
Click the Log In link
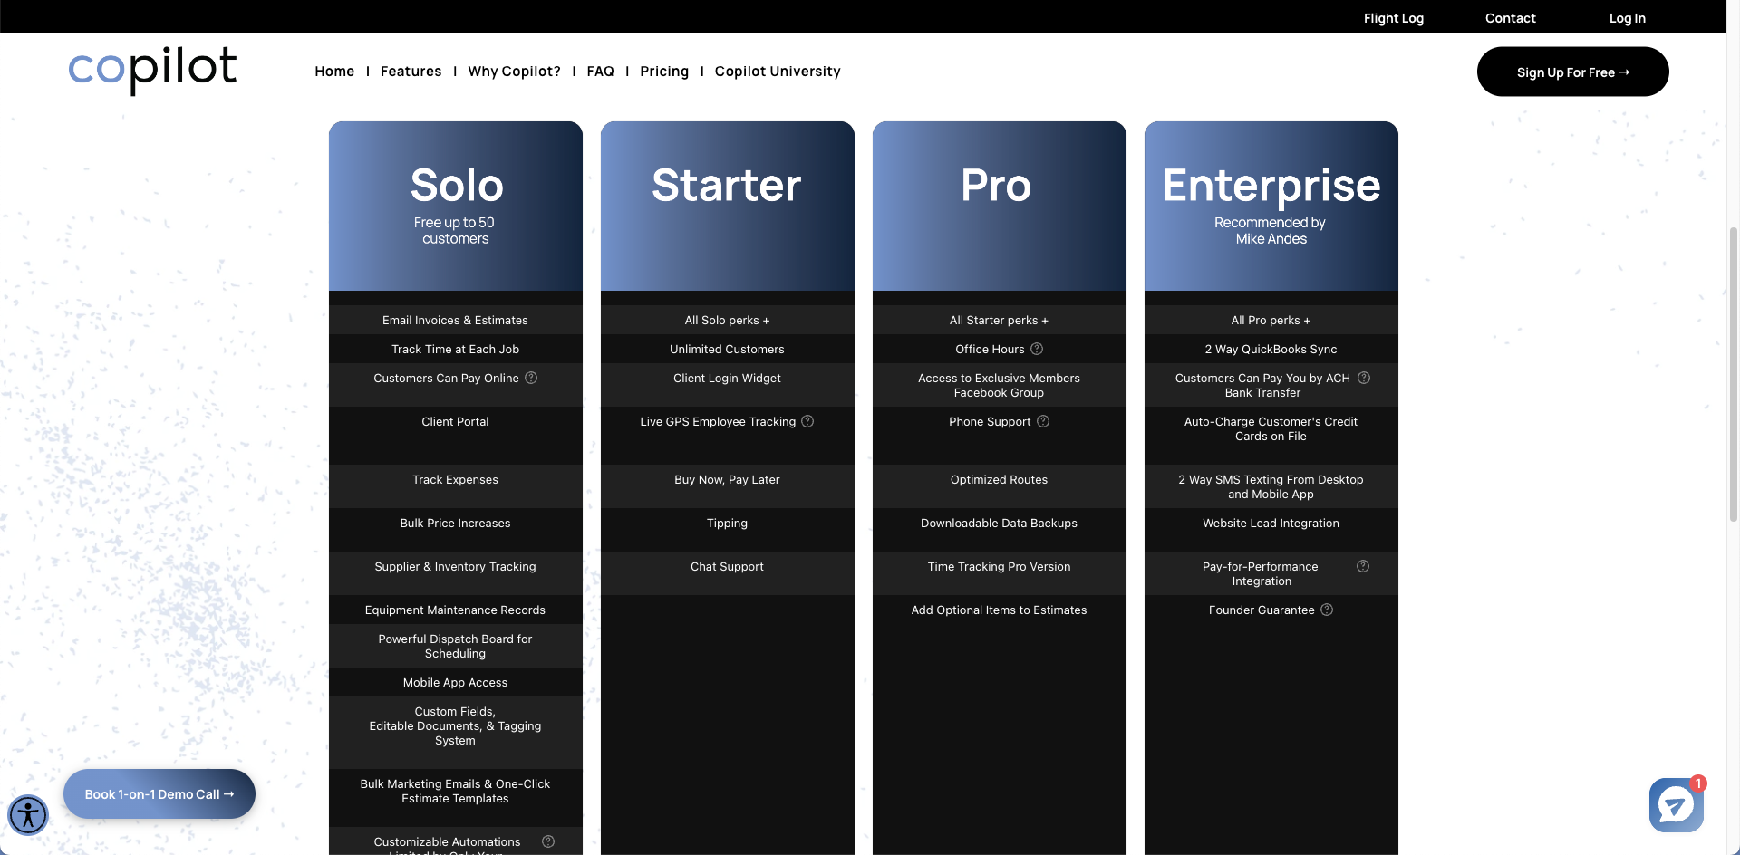(1628, 18)
